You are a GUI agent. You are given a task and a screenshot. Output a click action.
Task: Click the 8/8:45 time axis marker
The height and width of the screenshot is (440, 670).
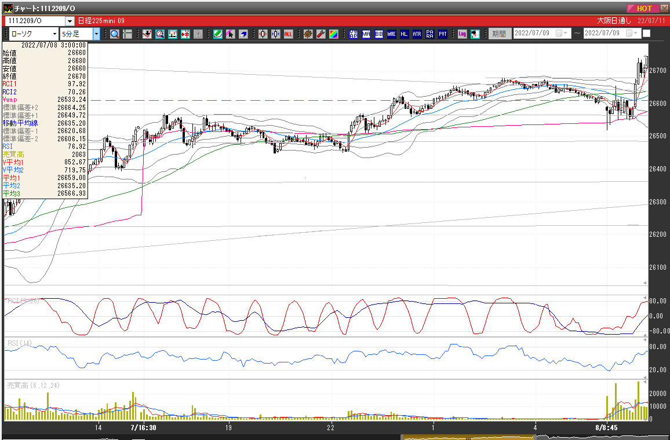click(x=606, y=427)
